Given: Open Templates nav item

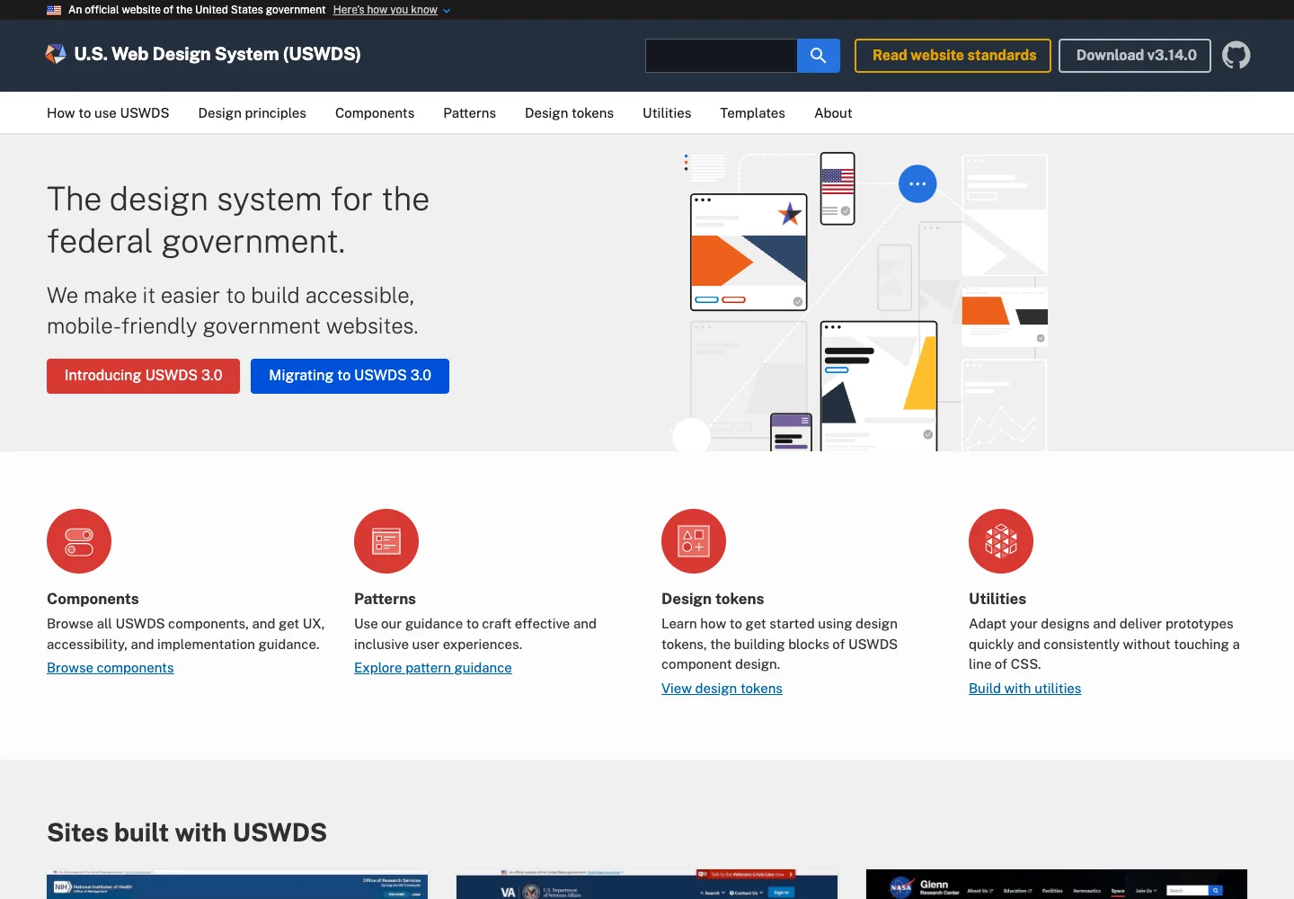Looking at the screenshot, I should pos(752,113).
